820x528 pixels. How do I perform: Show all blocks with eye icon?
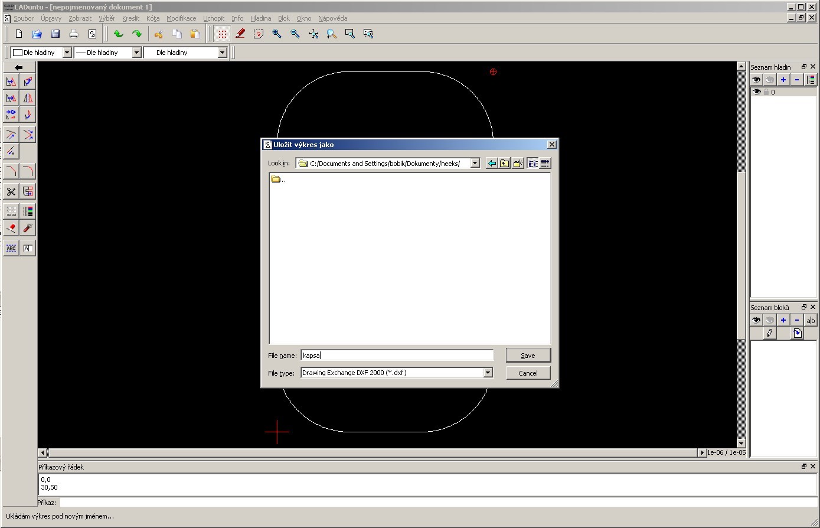[756, 320]
